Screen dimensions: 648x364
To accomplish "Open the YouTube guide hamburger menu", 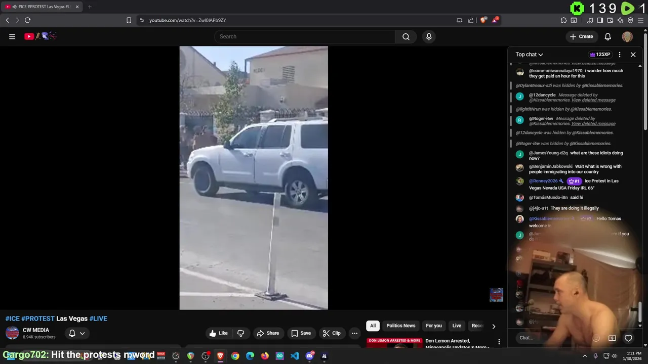I will 12,36.
